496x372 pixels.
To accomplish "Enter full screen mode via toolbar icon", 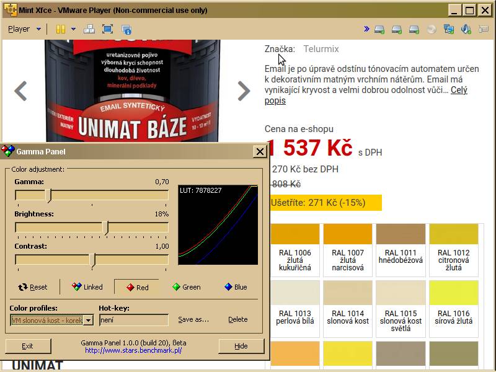I will click(x=107, y=29).
